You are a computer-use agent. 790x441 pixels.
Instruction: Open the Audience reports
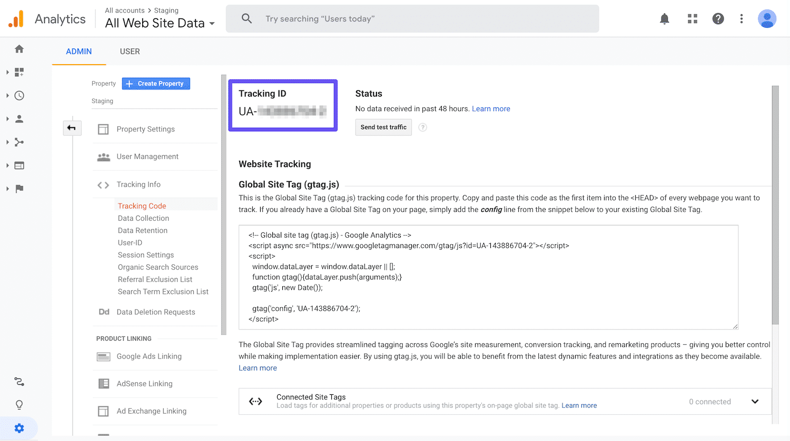[19, 118]
